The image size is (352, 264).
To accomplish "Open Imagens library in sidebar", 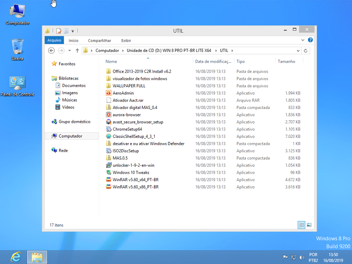I will click(67, 93).
